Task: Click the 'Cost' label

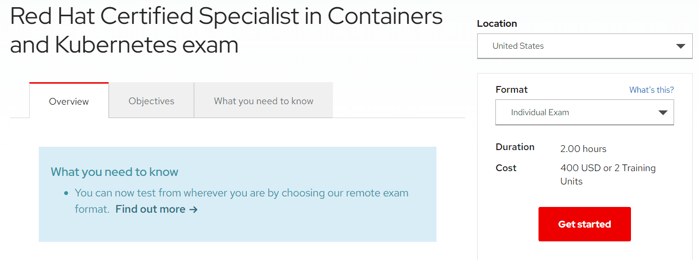Action: pyautogui.click(x=506, y=168)
